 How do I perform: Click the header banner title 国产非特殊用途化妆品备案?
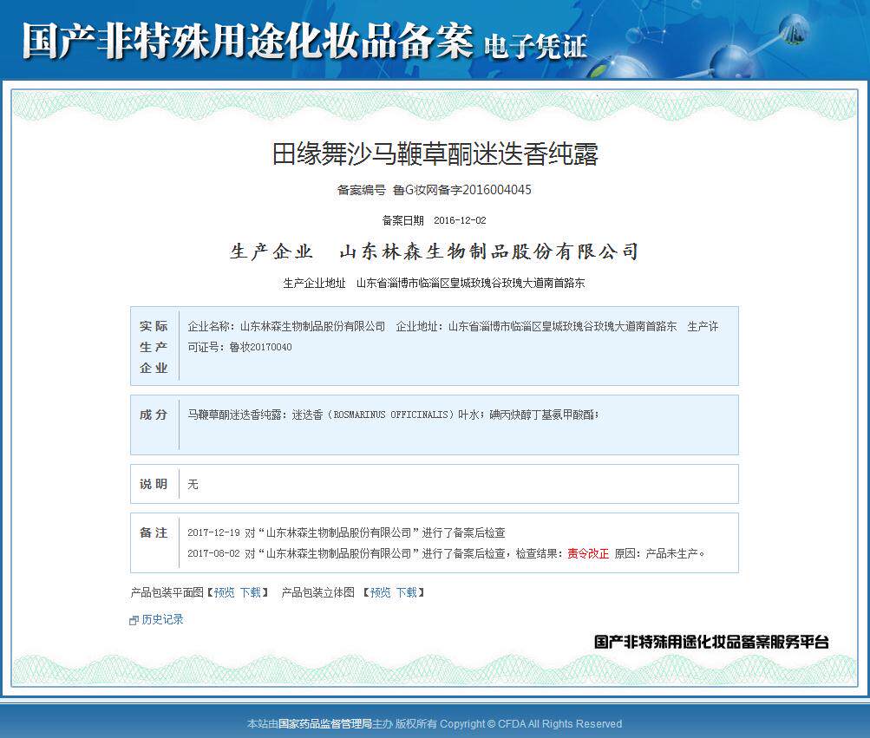[x=247, y=41]
